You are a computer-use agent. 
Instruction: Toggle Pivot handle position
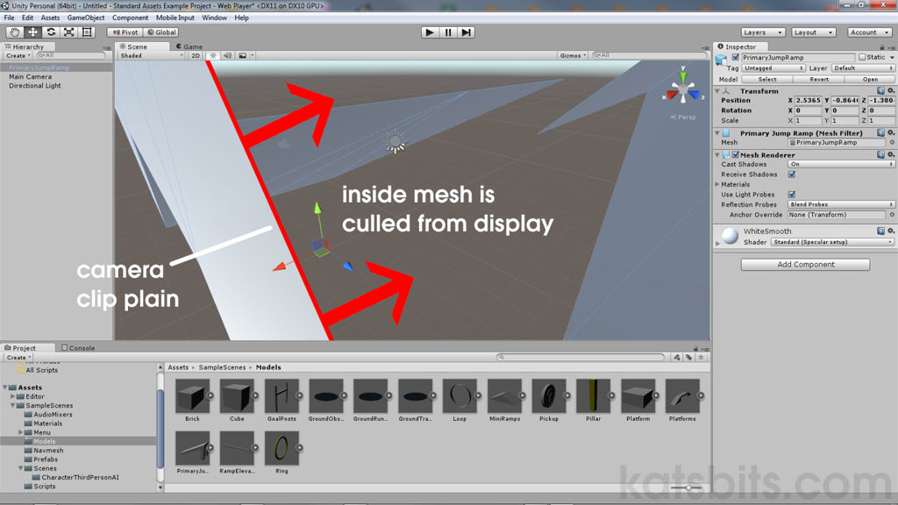[125, 32]
